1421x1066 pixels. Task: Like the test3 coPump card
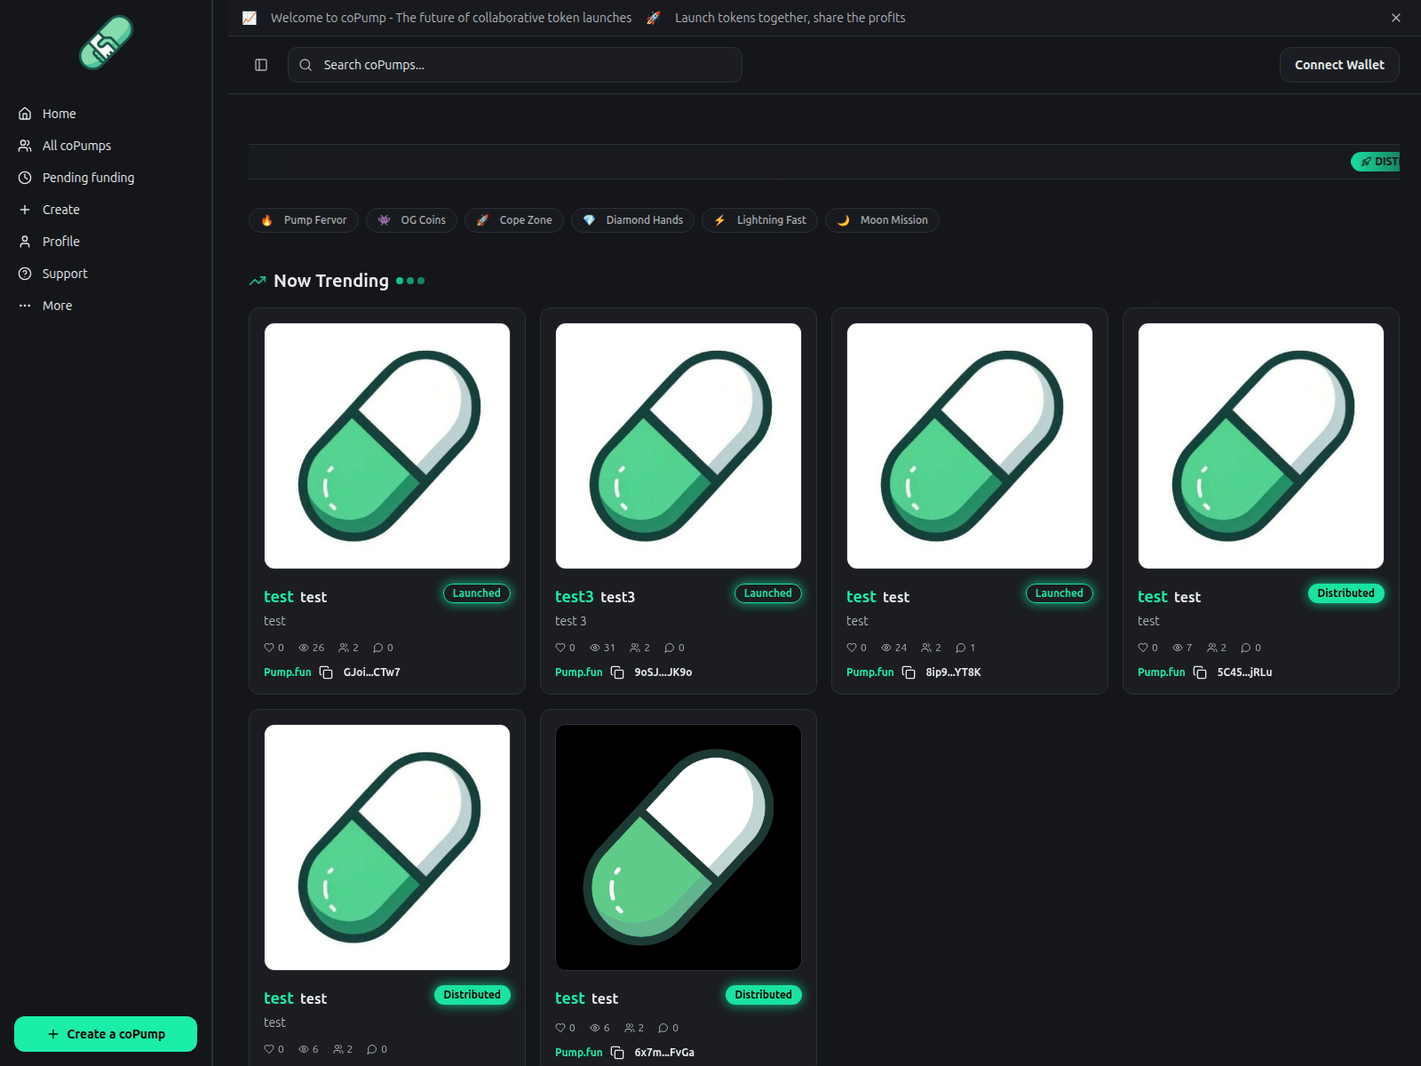560,648
